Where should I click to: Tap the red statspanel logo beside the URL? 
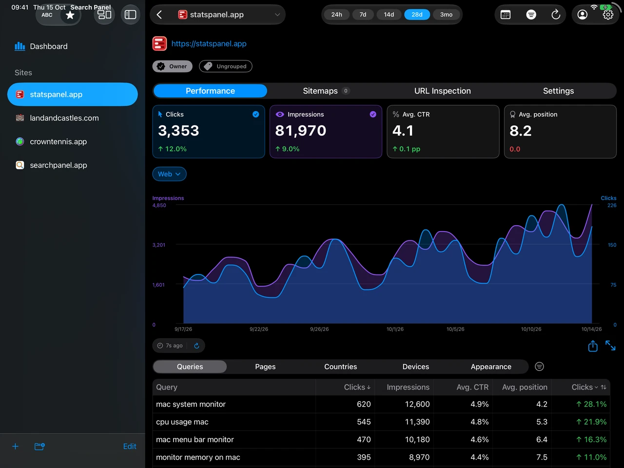(159, 44)
